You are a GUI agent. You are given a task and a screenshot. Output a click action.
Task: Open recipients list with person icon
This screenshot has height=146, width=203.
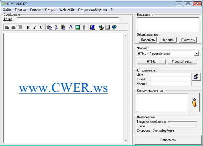195,103
